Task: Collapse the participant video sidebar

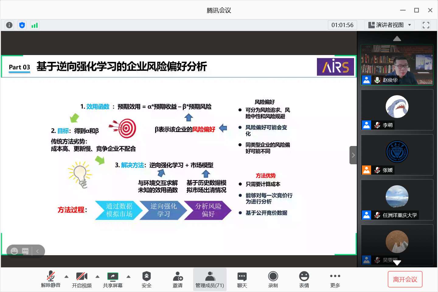Action: (x=353, y=155)
